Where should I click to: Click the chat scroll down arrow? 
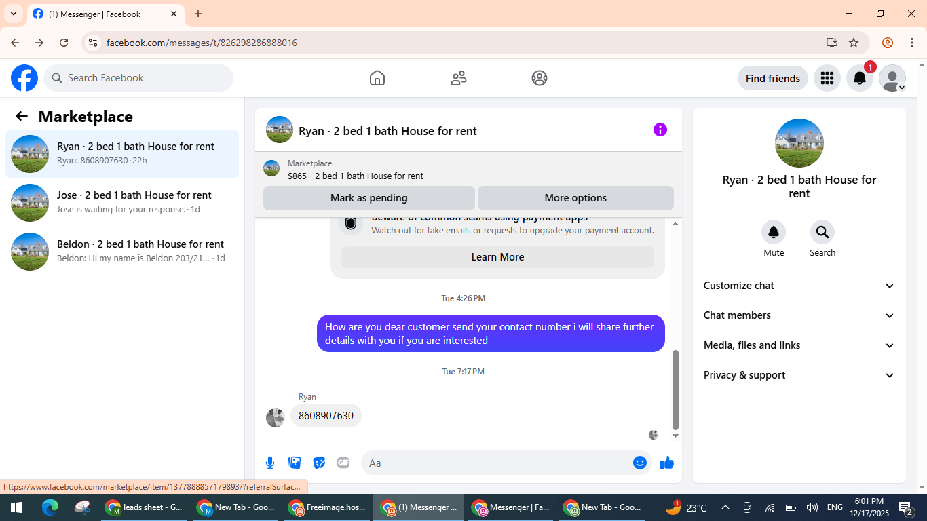pos(675,436)
